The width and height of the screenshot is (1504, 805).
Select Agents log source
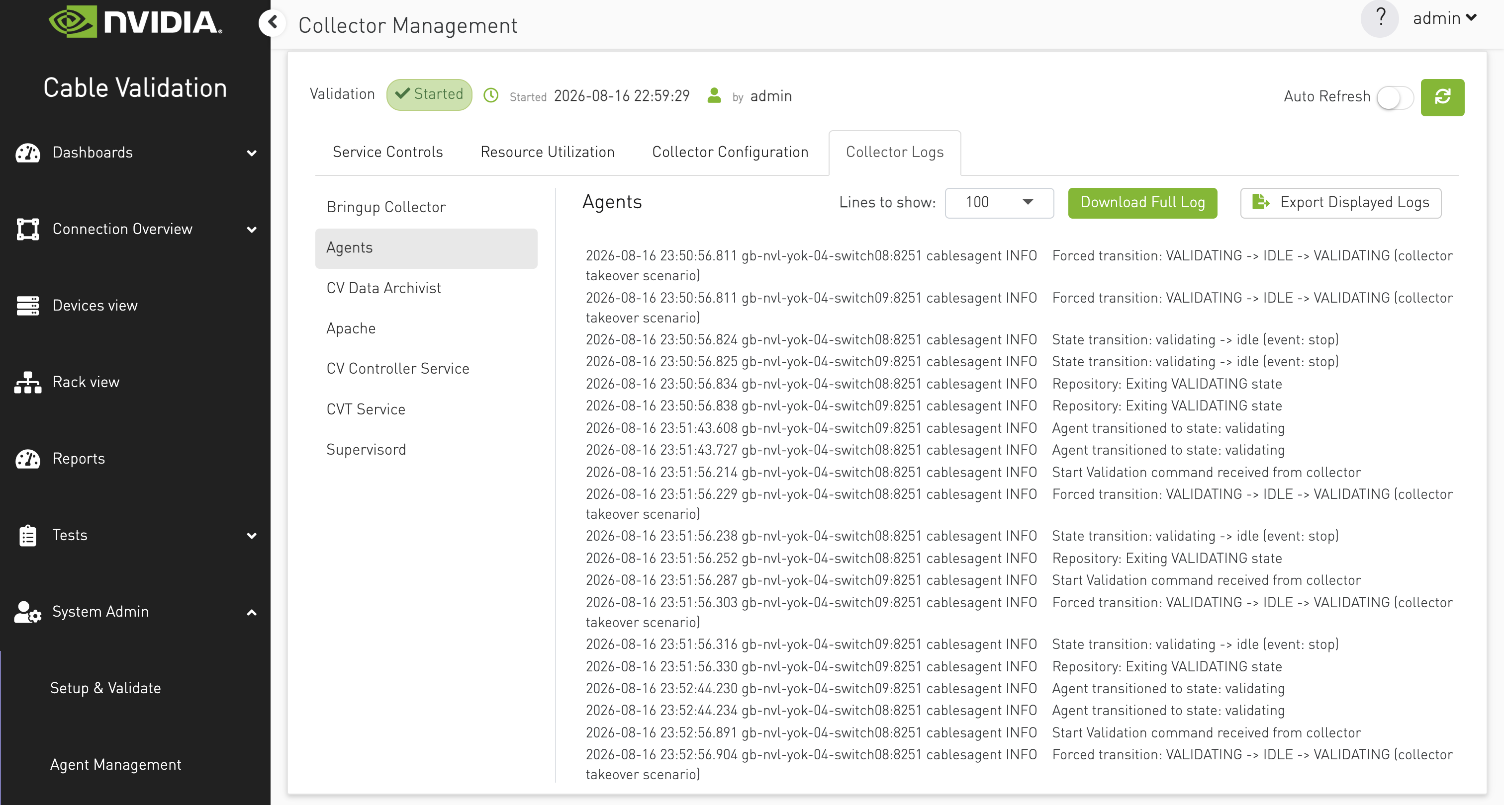click(x=426, y=248)
